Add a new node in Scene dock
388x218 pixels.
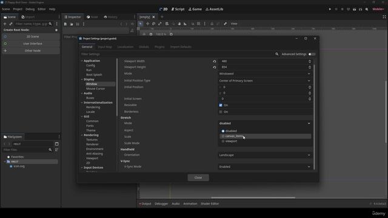(5, 24)
